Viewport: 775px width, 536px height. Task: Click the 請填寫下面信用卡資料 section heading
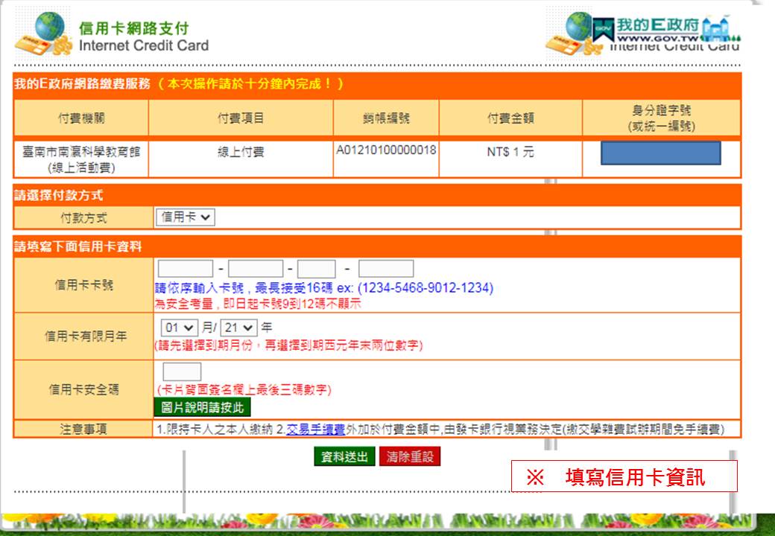(x=78, y=246)
